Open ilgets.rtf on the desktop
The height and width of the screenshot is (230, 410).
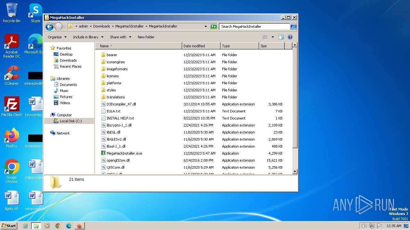coord(12,201)
